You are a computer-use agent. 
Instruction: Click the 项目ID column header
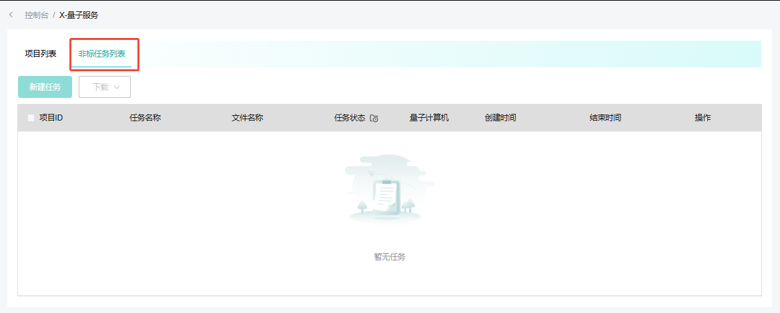[51, 118]
